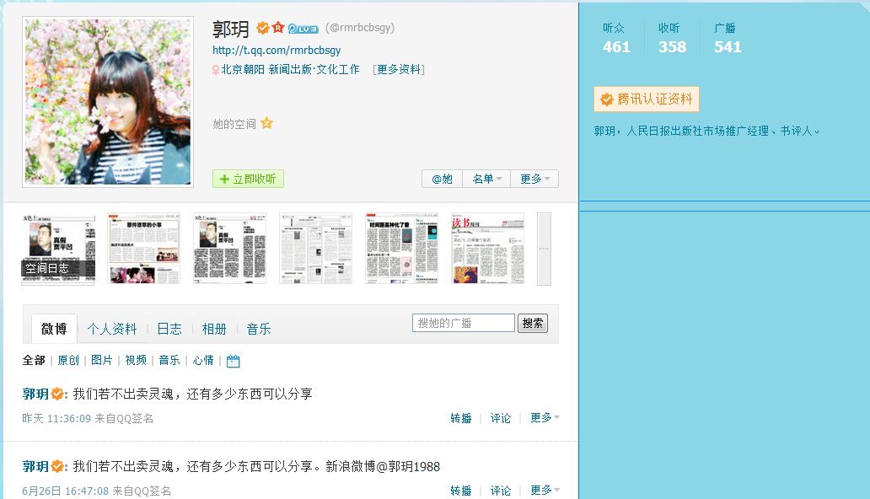
Task: Click 转播 on the latest broadcast
Action: (460, 417)
